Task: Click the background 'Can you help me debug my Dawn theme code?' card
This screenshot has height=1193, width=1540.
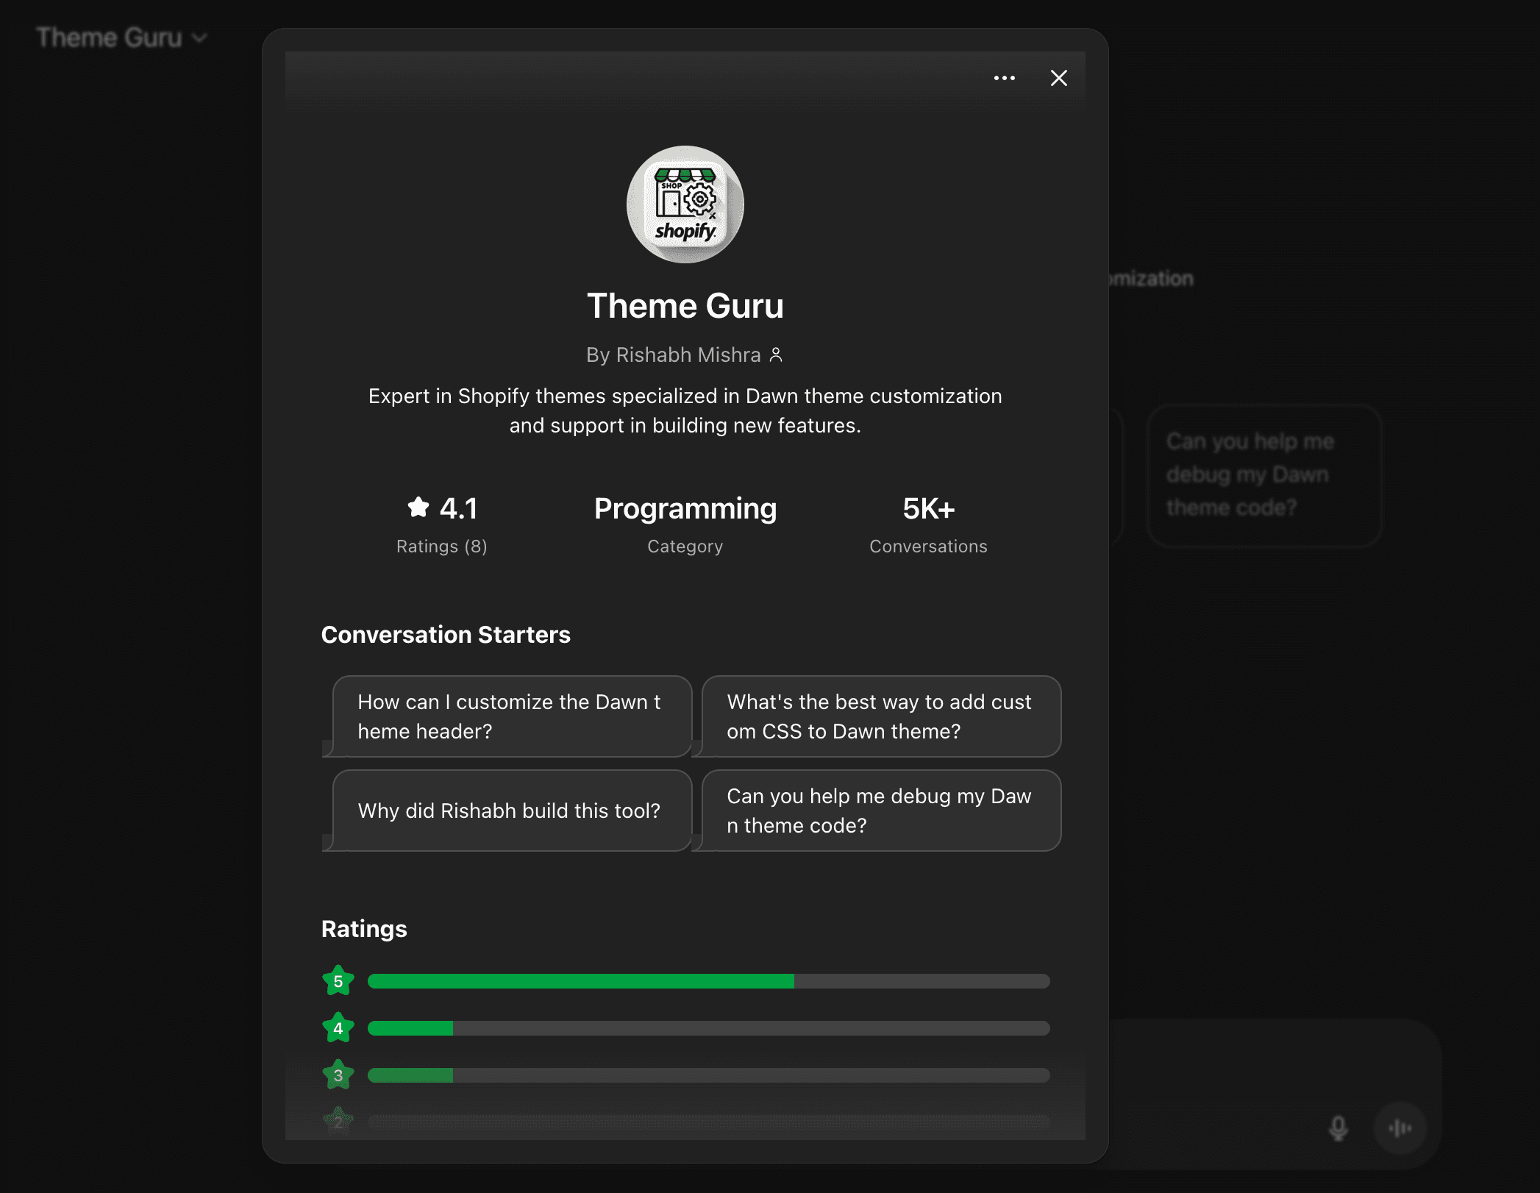Action: click(1264, 475)
